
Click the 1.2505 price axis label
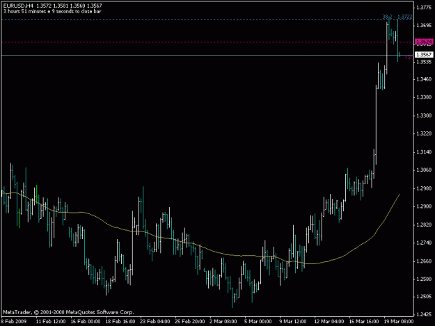(x=424, y=297)
